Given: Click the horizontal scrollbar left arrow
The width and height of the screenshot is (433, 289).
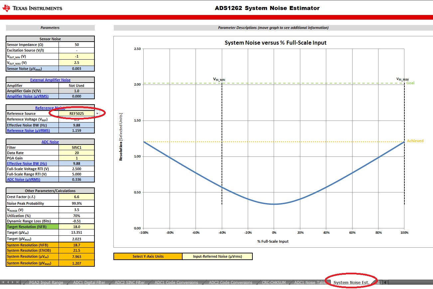Looking at the screenshot, I should [385, 283].
